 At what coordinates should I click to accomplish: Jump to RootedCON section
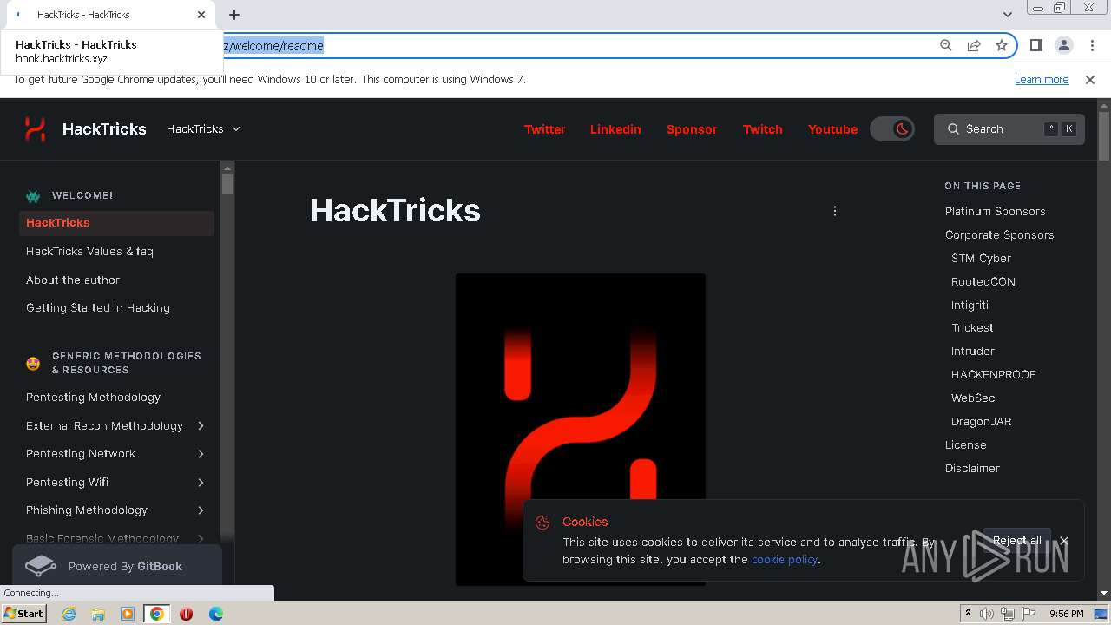tap(983, 281)
